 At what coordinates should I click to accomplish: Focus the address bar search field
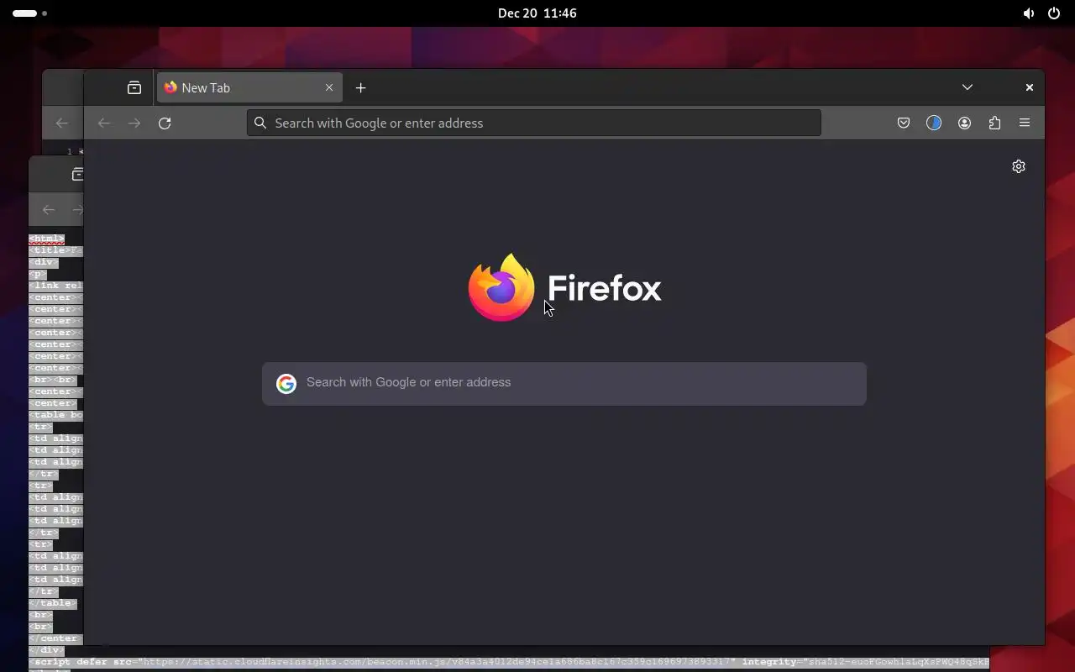(534, 123)
